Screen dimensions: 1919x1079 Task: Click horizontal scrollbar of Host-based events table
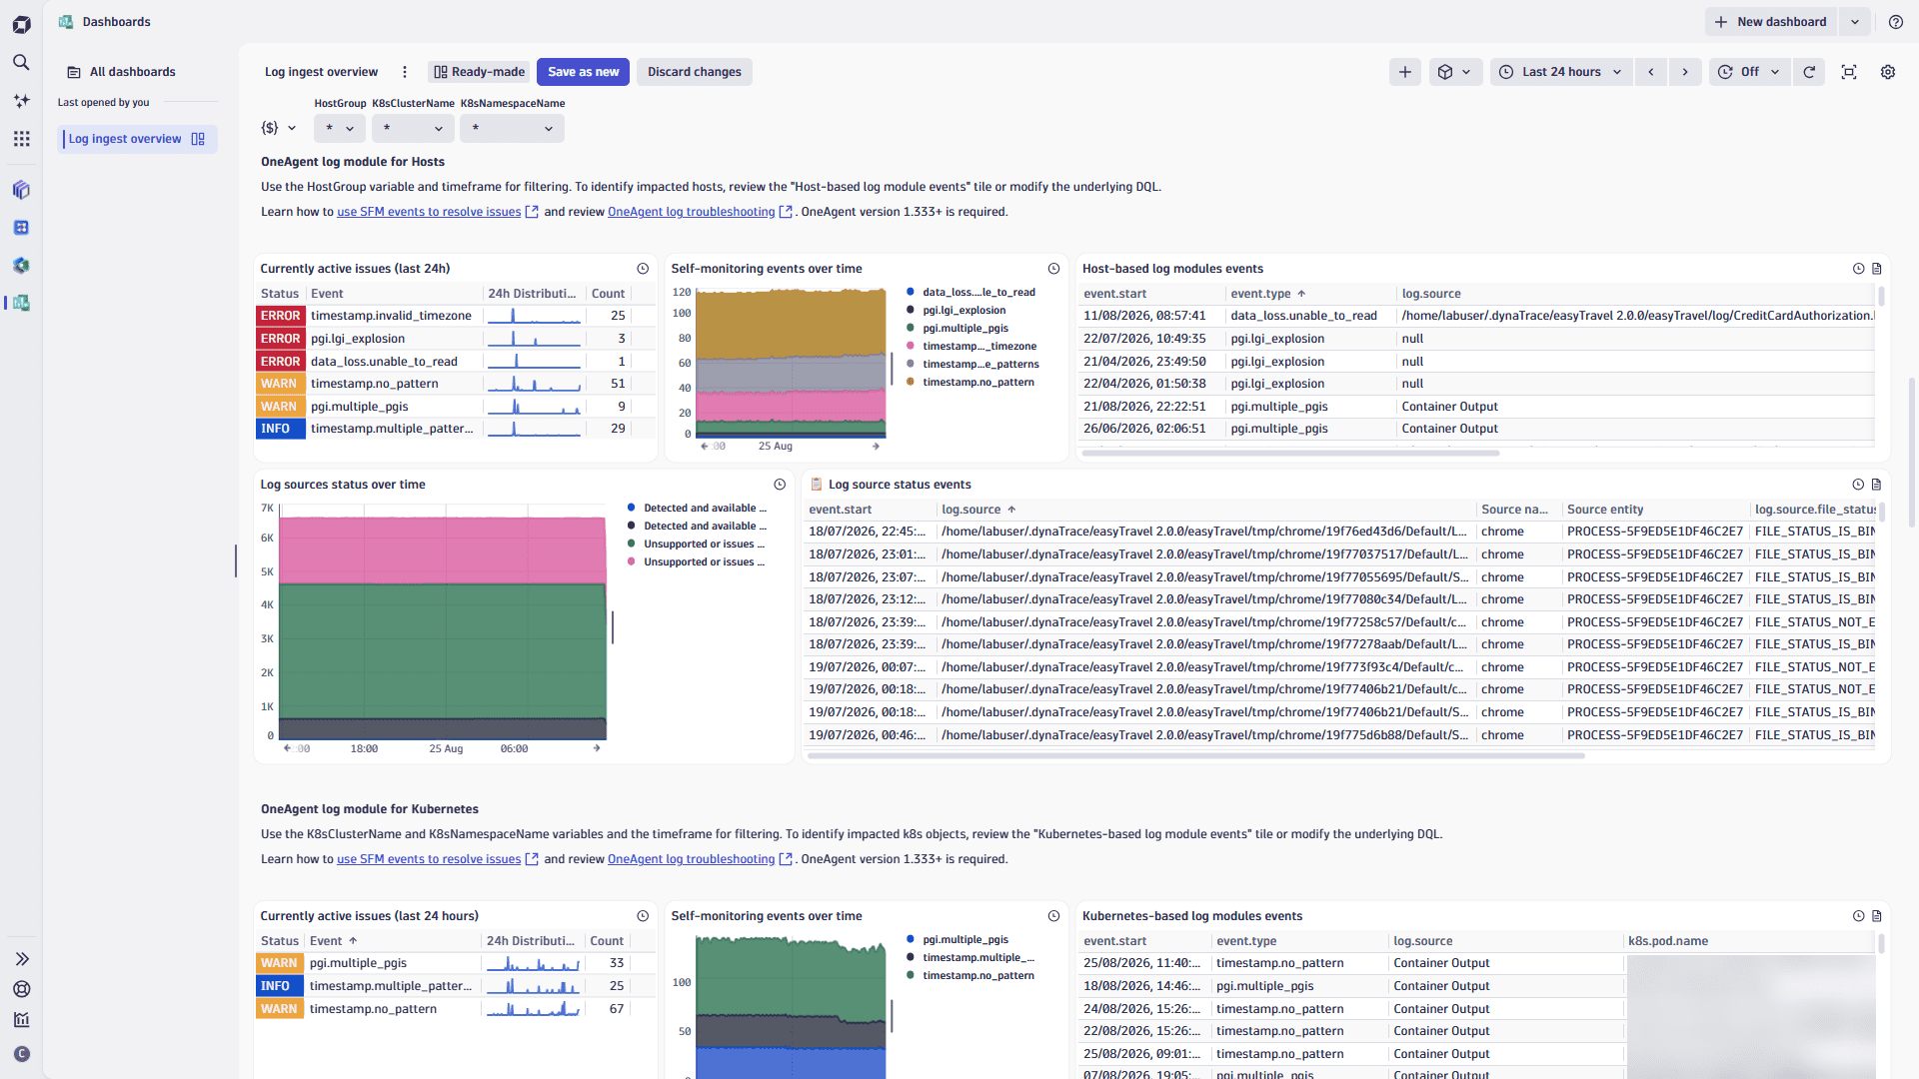click(x=1290, y=454)
